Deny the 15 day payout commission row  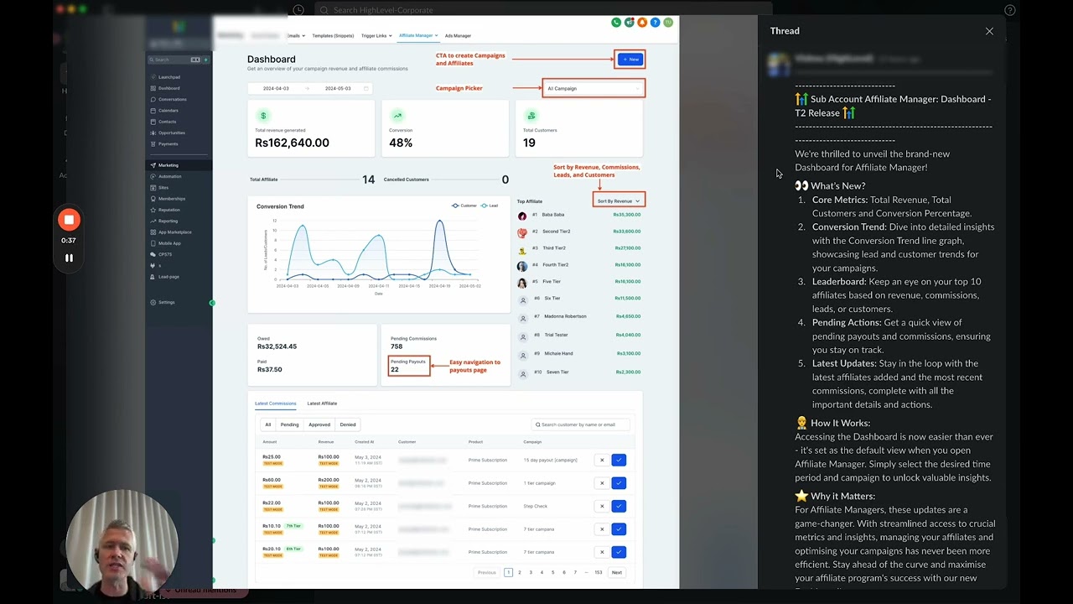[602, 460]
